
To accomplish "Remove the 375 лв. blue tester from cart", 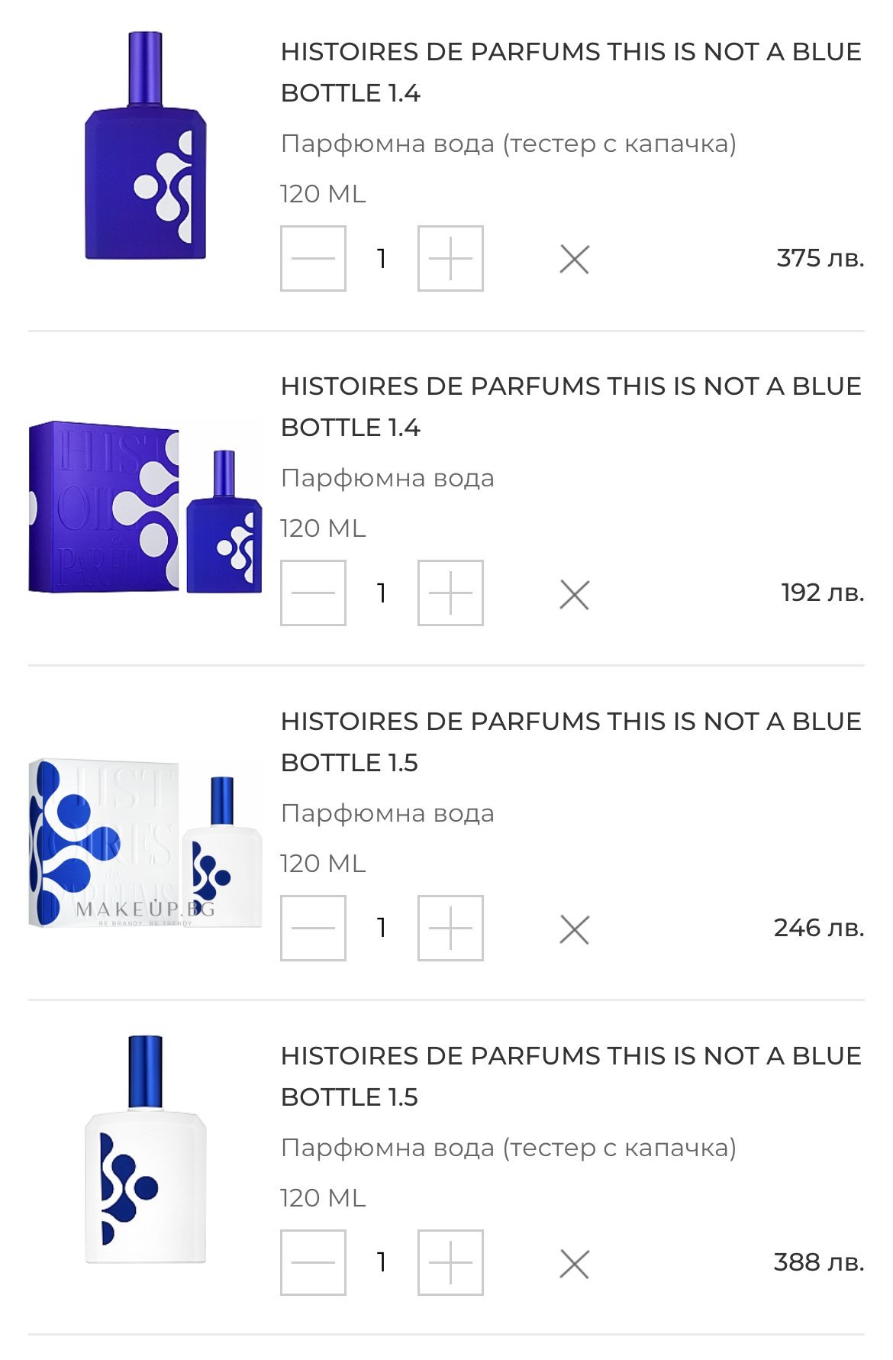I will (x=574, y=260).
